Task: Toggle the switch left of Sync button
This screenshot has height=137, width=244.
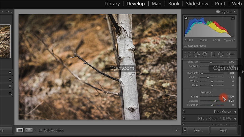Action: click(185, 130)
